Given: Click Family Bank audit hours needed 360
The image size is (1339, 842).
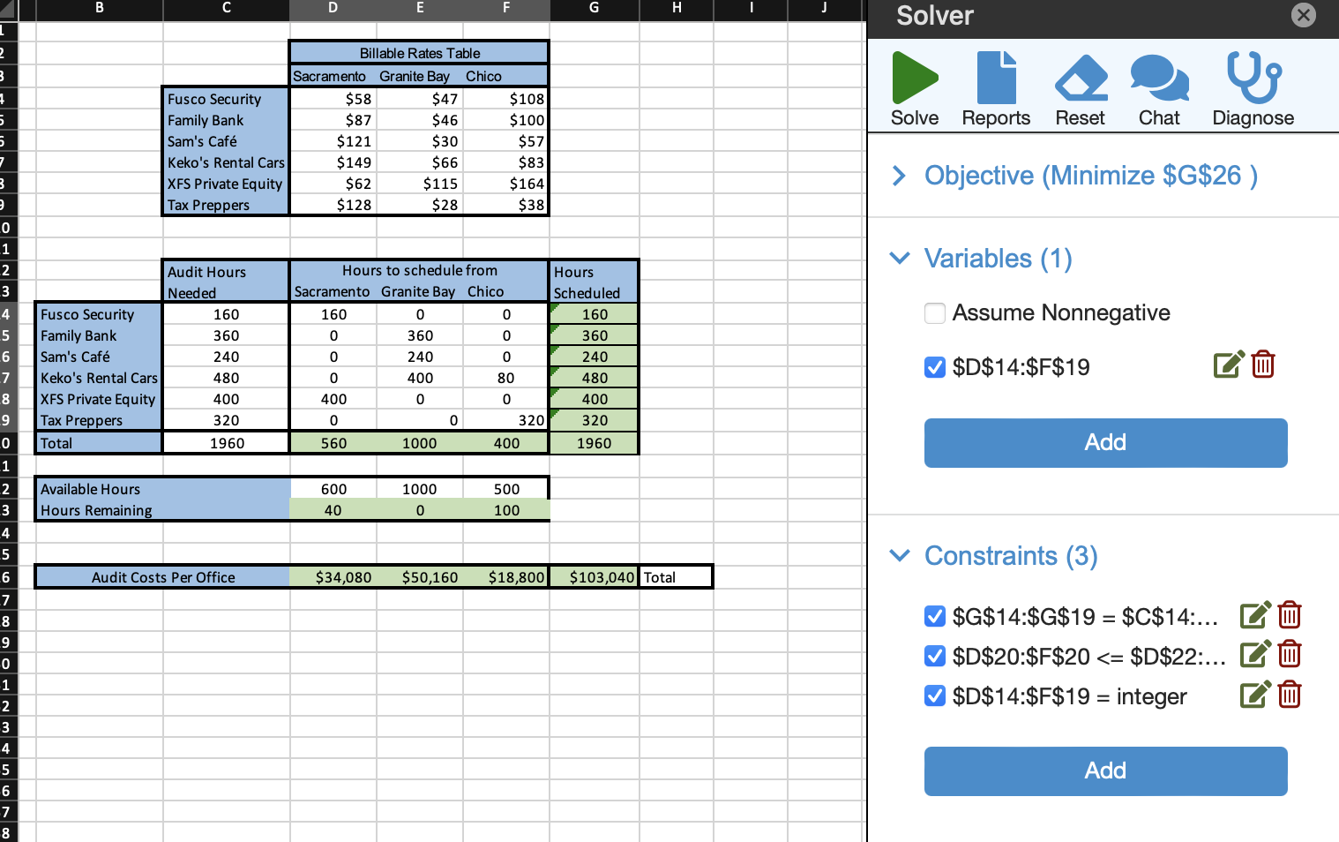Looking at the screenshot, I should (x=227, y=335).
